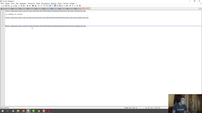Click the Save Recorded Macro icon
The width and height of the screenshot is (202, 113).
(x=80, y=6)
